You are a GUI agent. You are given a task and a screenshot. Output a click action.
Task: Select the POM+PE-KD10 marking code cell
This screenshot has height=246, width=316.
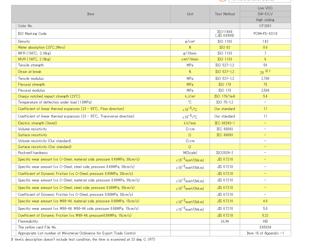[x=265, y=34]
